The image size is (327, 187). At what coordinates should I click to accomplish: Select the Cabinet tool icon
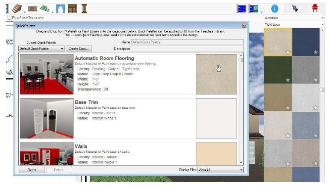pos(72,9)
